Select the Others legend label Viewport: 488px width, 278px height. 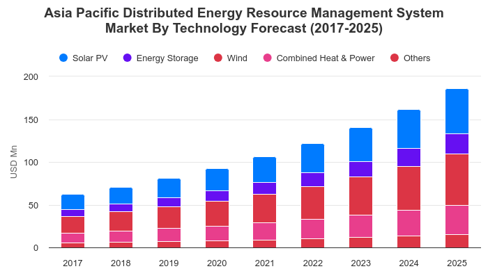click(417, 58)
